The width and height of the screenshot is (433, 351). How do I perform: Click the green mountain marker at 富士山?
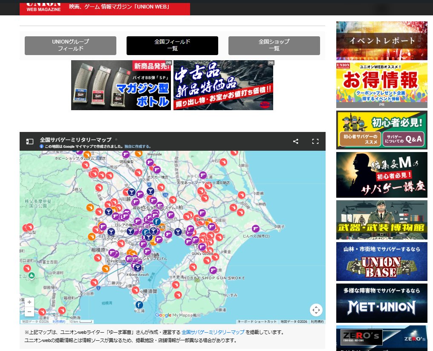(32, 275)
